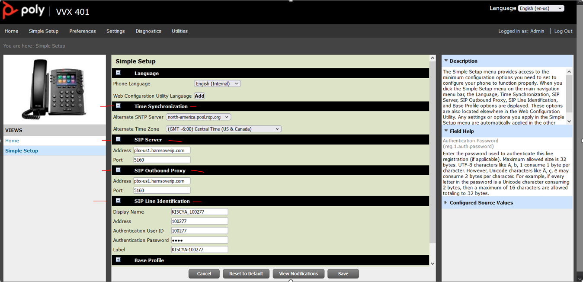Click Description panel scroll up arrow
Screen dimensions: 583x282
coord(569,72)
